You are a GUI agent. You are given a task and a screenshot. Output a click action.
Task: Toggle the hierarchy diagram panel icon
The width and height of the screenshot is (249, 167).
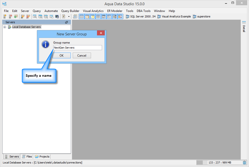(x=115, y=16)
